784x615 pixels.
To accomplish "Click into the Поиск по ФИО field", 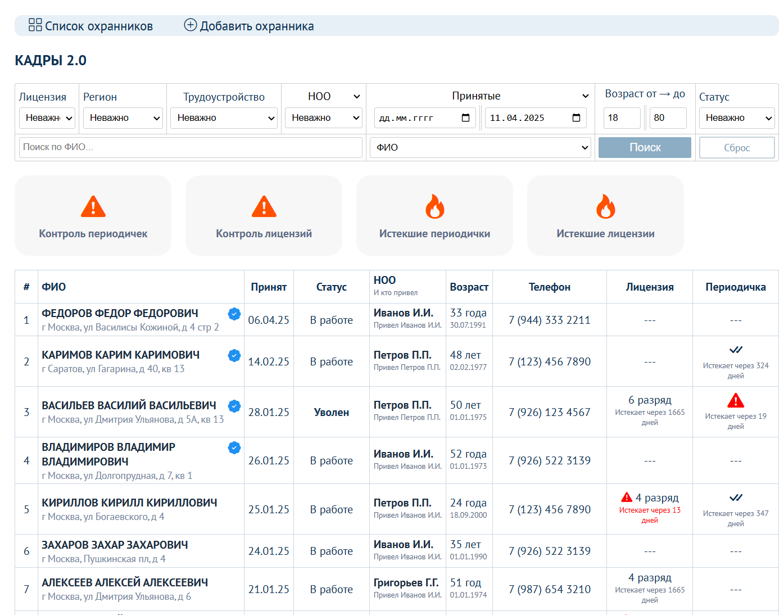I will click(191, 147).
